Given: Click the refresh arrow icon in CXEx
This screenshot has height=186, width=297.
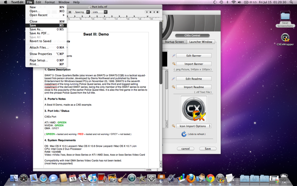Looking at the screenshot, I should tap(184, 134).
